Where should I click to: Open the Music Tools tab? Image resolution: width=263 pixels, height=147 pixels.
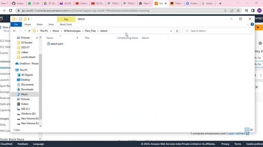pyautogui.click(x=66, y=24)
